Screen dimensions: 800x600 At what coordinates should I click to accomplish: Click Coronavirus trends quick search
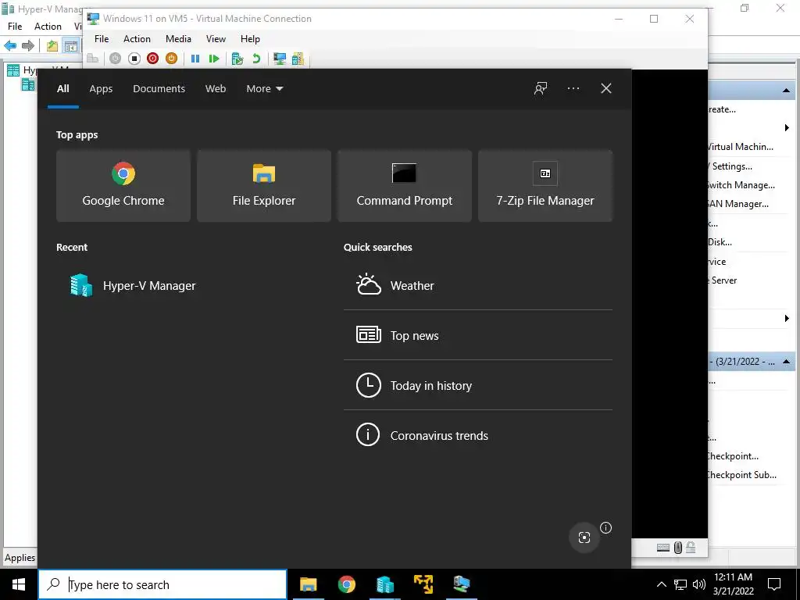[478, 435]
